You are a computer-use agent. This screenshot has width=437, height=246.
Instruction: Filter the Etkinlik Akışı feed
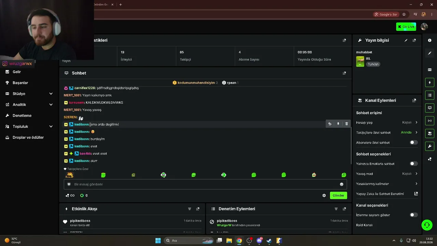(189, 209)
